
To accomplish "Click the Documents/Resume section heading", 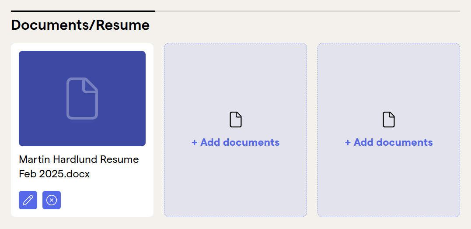I will (x=80, y=25).
